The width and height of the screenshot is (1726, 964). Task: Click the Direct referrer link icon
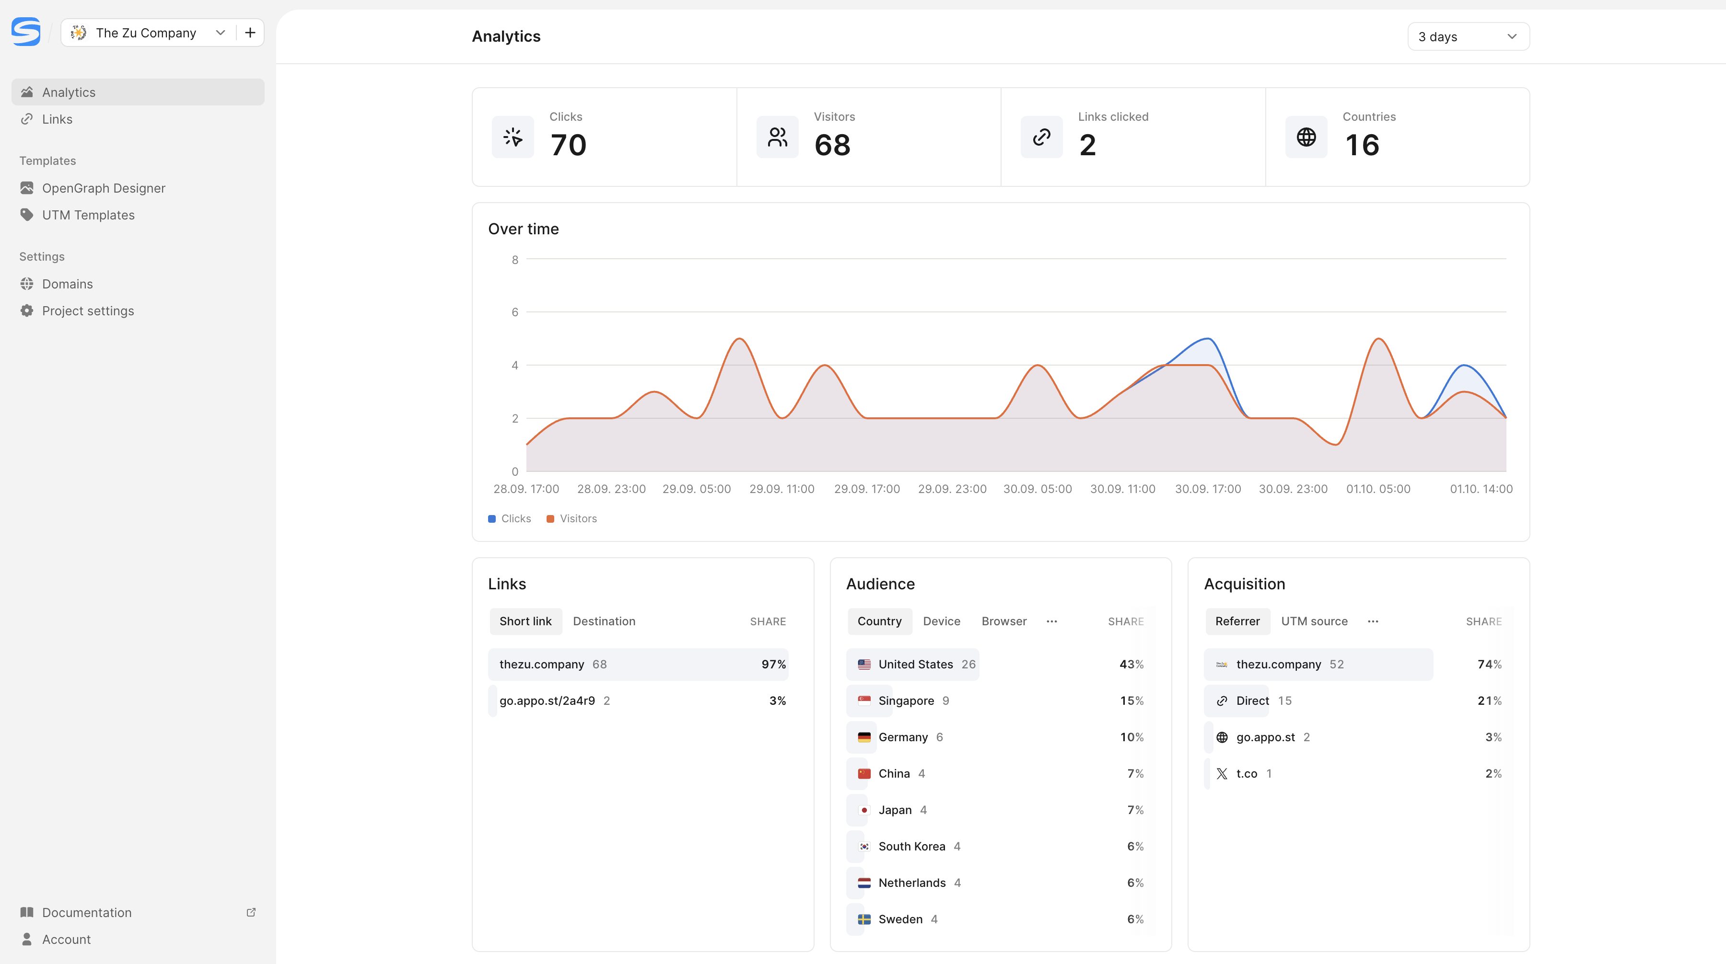[x=1222, y=701]
